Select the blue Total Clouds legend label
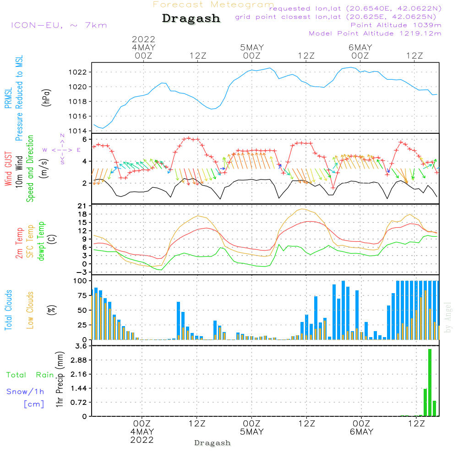The image size is (458, 458). (x=8, y=310)
